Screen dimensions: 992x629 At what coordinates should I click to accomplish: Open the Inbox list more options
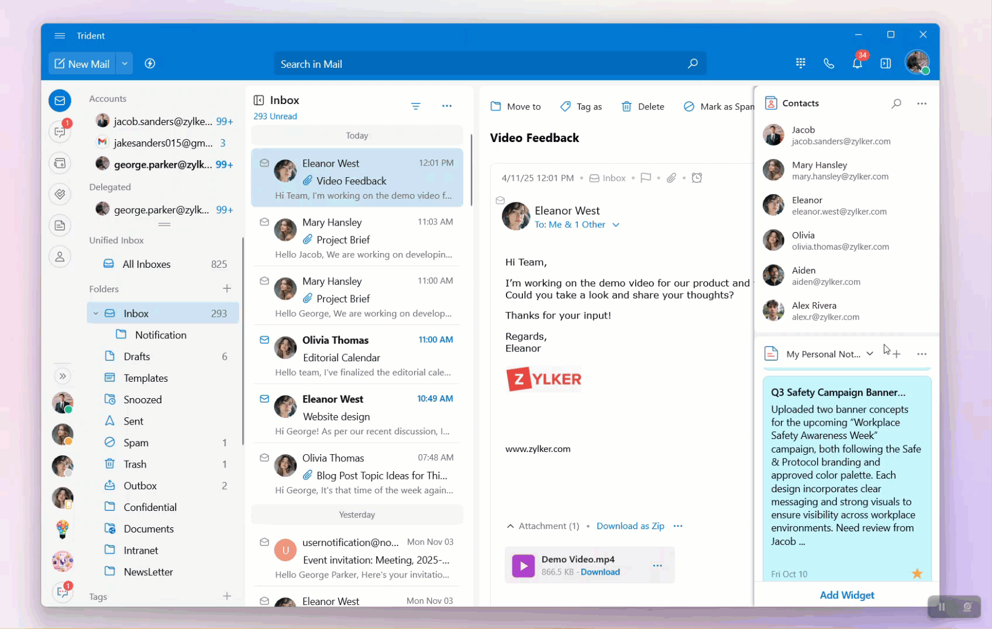click(x=447, y=106)
